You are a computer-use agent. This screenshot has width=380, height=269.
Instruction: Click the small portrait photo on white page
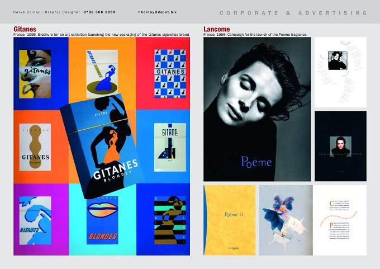click(338, 60)
